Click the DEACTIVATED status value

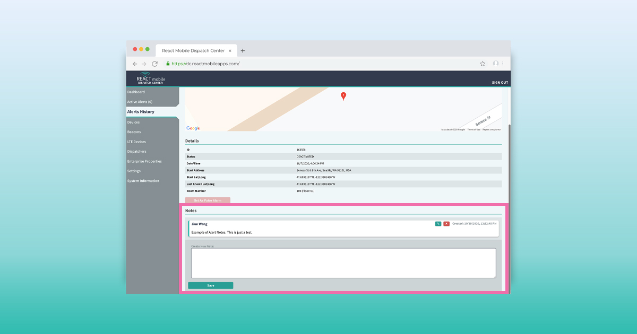305,156
